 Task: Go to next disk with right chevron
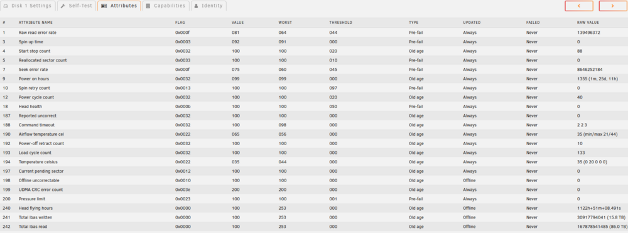click(613, 6)
